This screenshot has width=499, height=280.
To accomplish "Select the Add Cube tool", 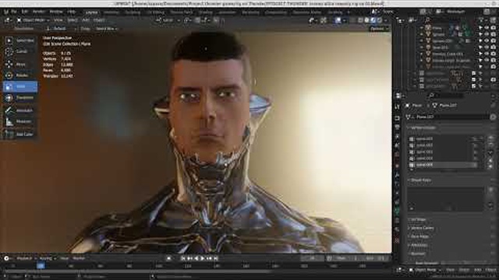I will [20, 135].
